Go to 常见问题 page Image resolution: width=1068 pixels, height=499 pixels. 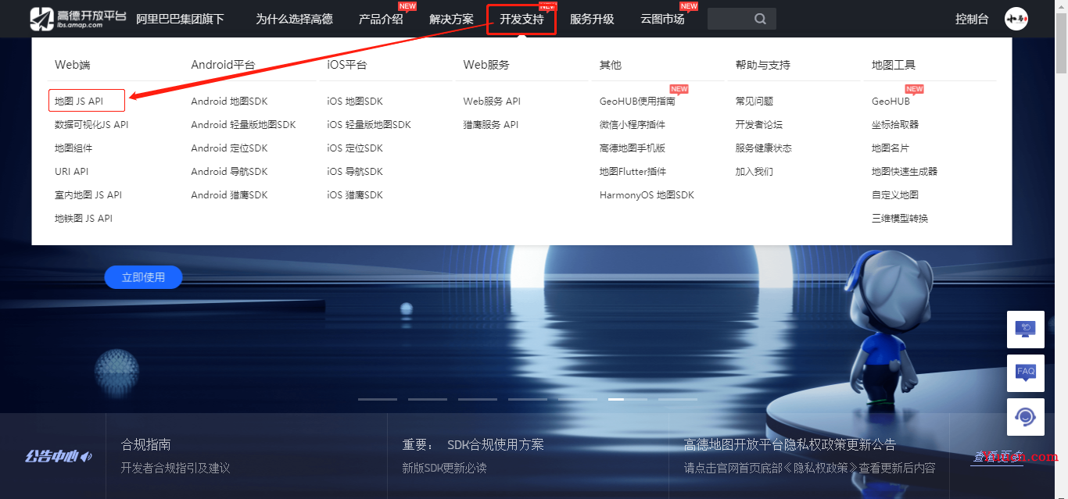pos(754,102)
